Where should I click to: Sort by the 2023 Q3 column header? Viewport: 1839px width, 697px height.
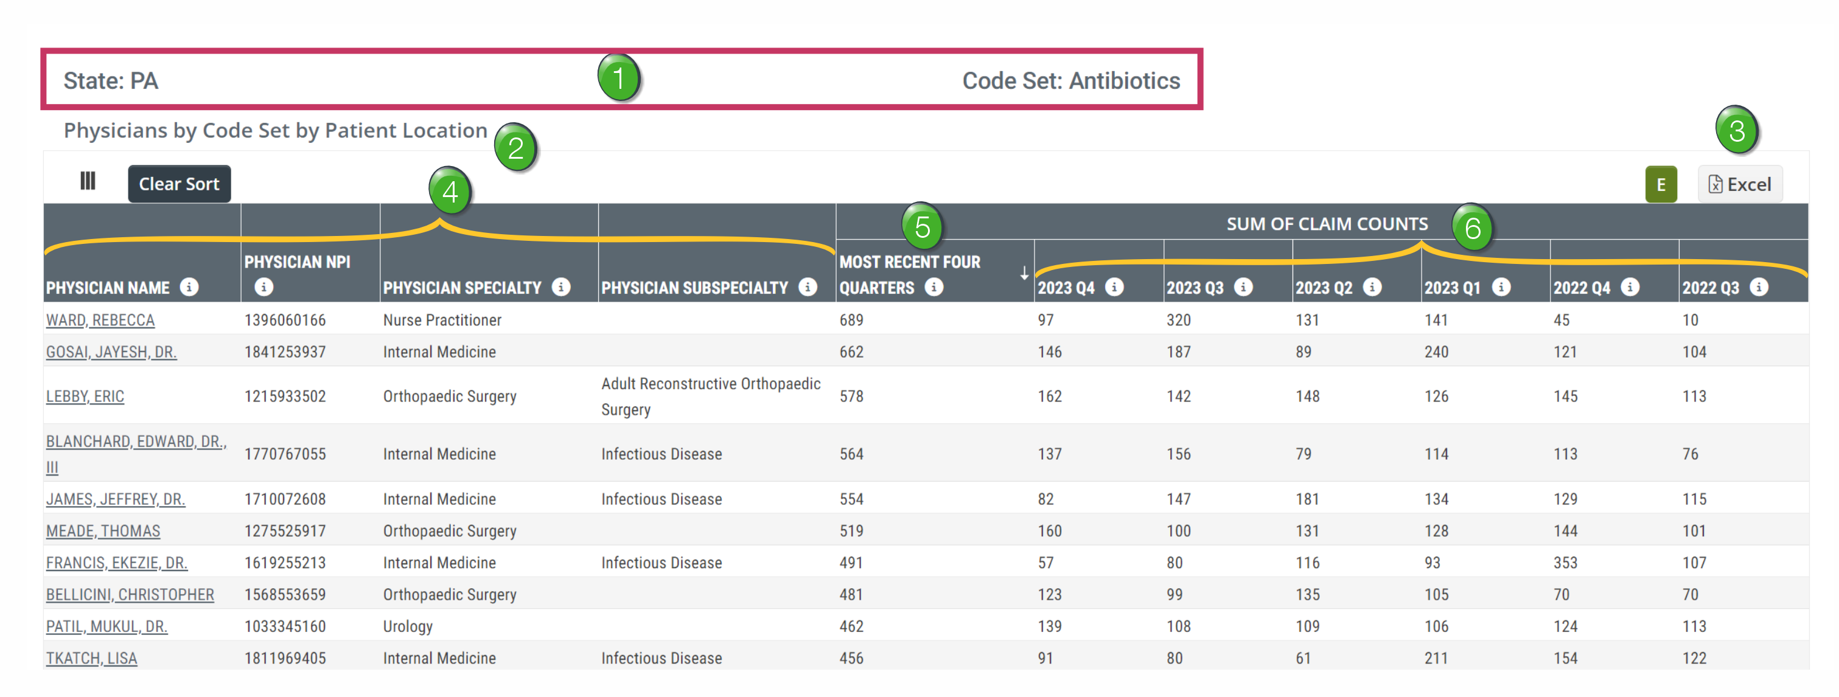point(1195,288)
